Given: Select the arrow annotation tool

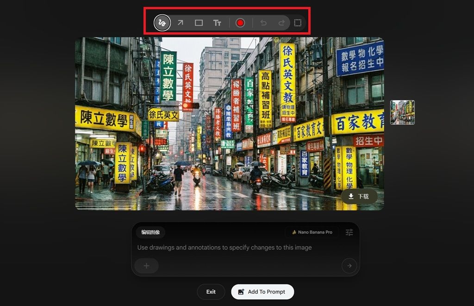Looking at the screenshot, I should [x=181, y=23].
